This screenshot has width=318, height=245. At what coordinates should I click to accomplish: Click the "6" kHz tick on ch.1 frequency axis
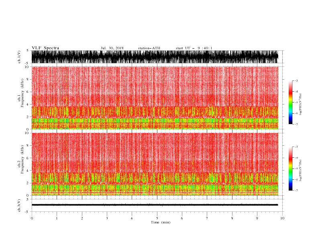pyautogui.click(x=28, y=92)
